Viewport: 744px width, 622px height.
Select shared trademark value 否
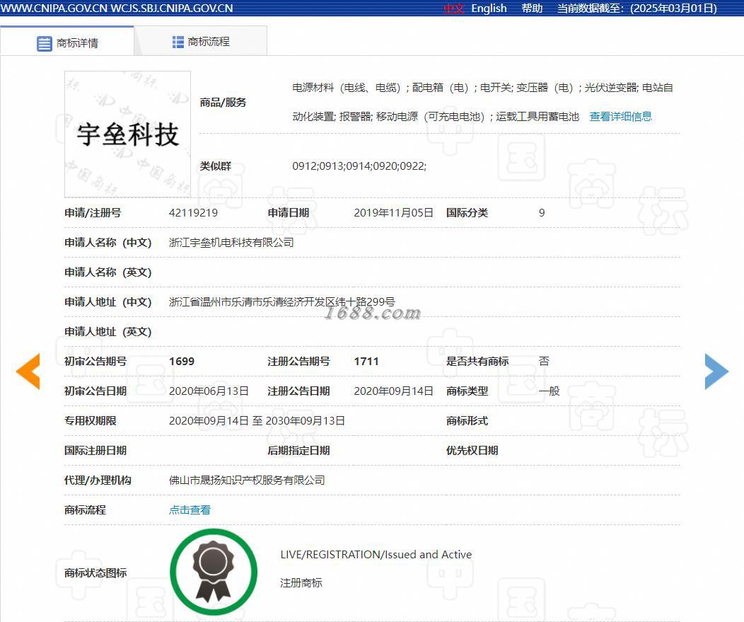click(x=544, y=362)
